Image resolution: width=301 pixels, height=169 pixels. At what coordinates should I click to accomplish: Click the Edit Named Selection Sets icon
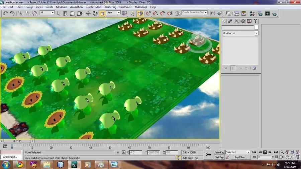[x=178, y=13]
